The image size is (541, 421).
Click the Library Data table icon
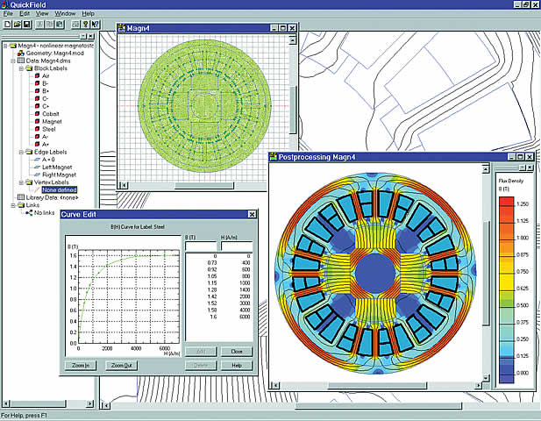21,197
